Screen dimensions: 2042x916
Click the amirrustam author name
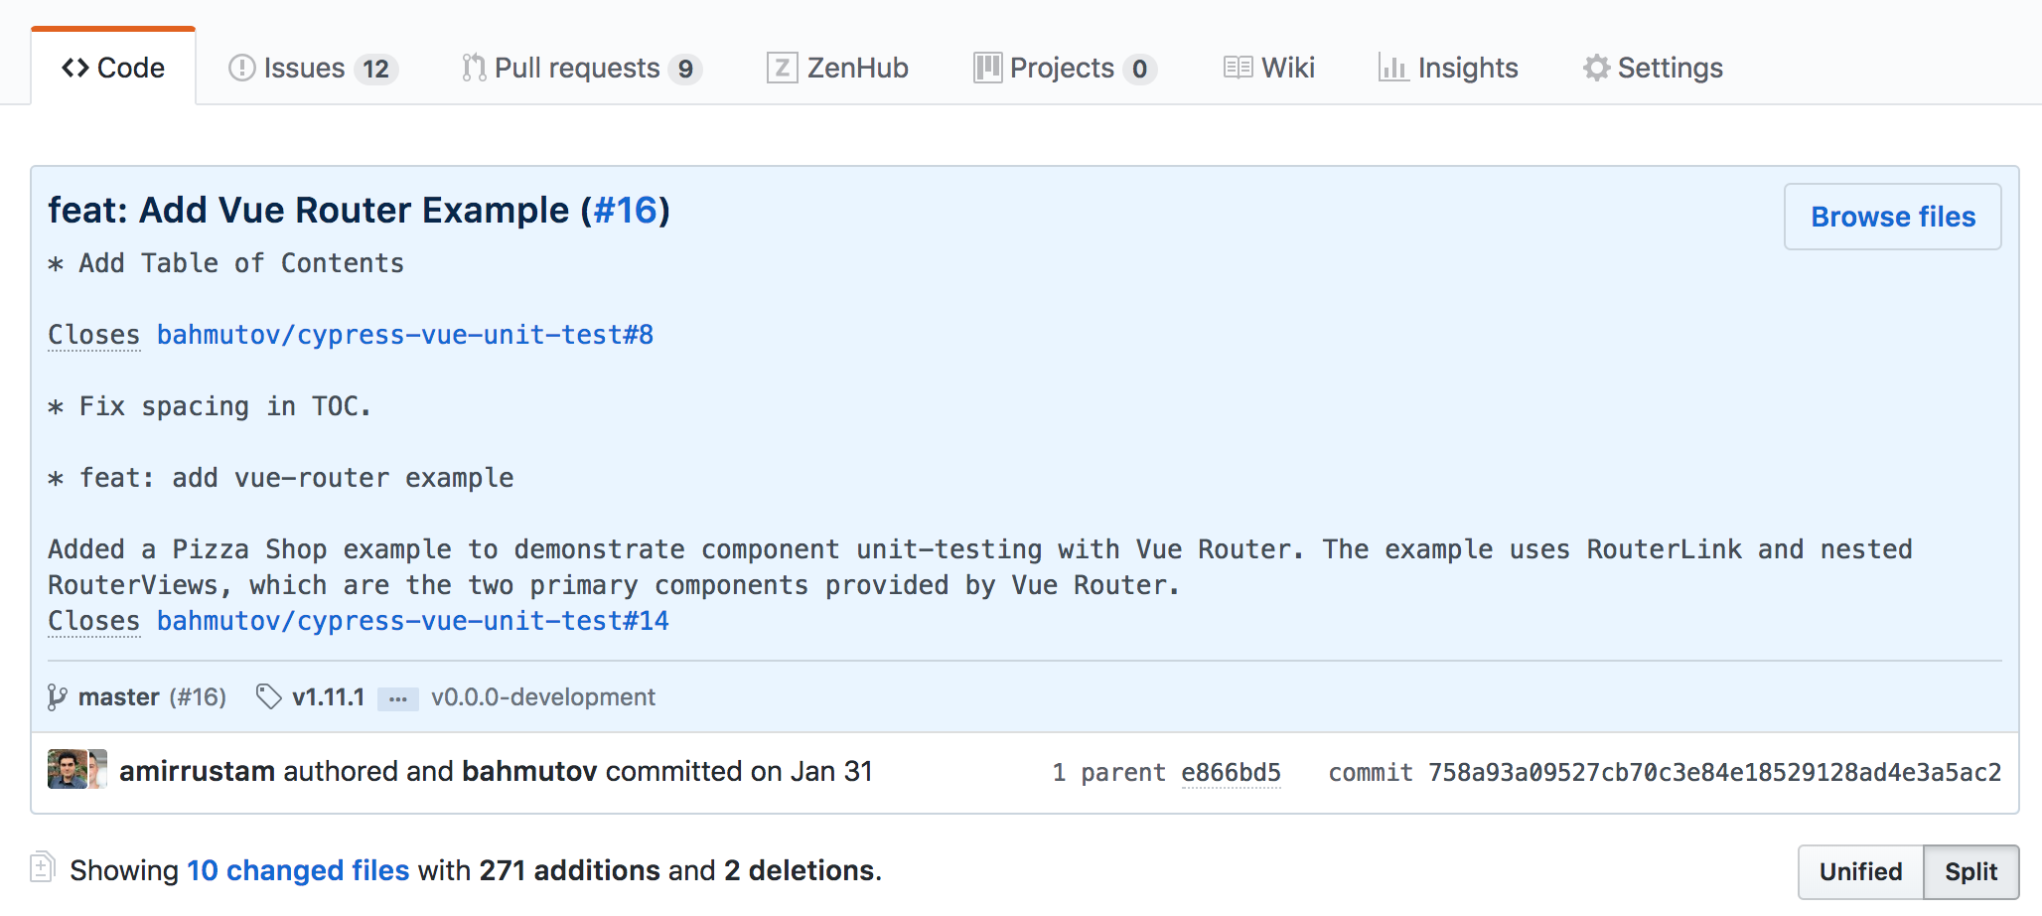coord(198,772)
